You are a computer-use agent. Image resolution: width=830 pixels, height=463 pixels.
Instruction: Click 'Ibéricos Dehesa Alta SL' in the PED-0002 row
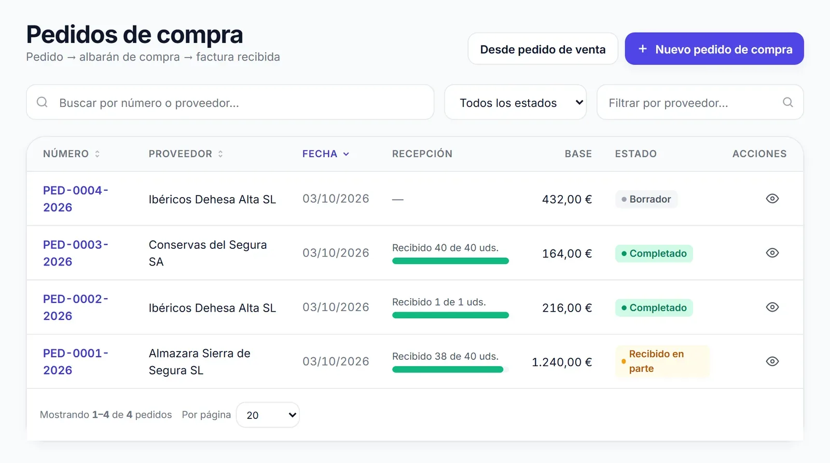212,307
